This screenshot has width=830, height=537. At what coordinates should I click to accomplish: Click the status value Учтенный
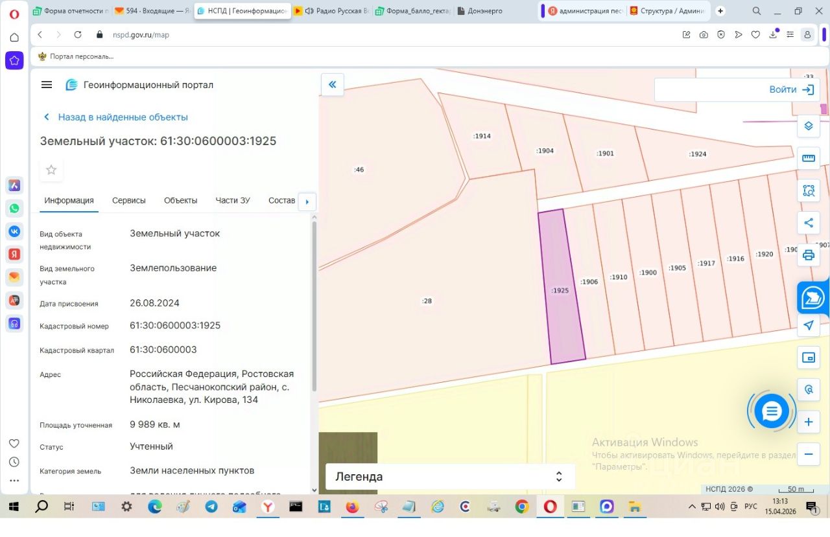[x=151, y=446]
